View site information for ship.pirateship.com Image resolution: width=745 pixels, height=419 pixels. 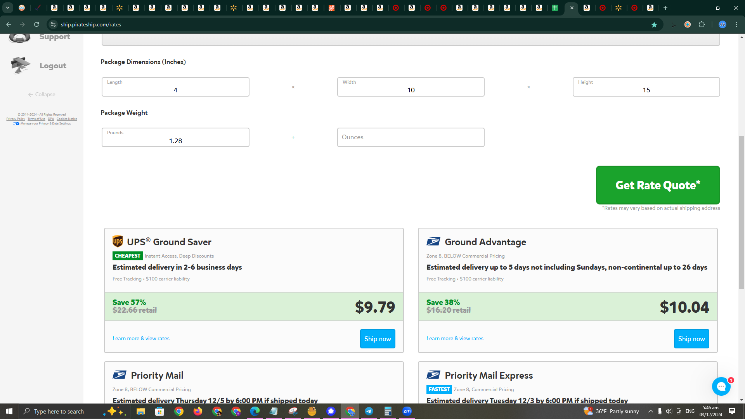[53, 24]
